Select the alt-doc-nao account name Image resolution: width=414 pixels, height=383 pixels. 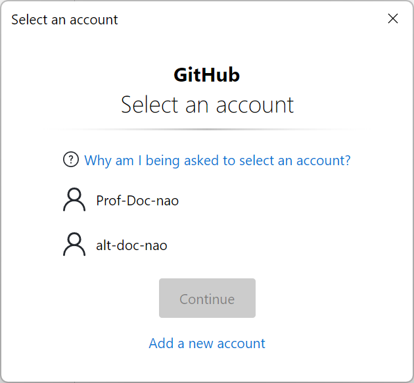pyautogui.click(x=131, y=245)
